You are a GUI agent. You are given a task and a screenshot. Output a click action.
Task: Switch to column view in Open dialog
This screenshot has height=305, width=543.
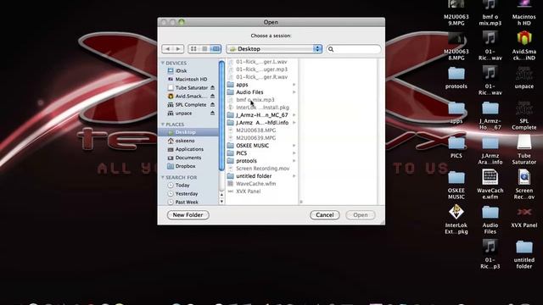click(x=216, y=49)
